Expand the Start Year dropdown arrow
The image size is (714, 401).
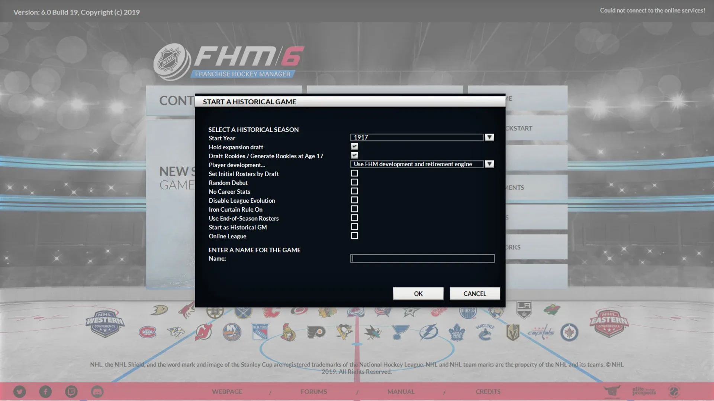click(489, 137)
